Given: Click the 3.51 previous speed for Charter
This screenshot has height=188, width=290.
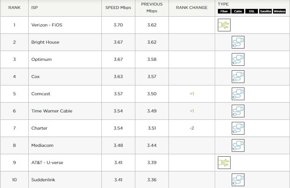Looking at the screenshot, I should click(x=152, y=128).
